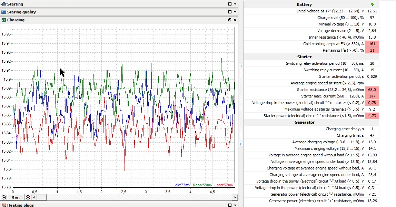Click the Average engine speed at start label
Image resolution: width=396 pixels, height=207 pixels.
pos(327,83)
